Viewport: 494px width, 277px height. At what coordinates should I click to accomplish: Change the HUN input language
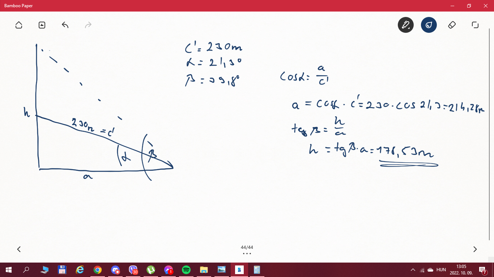pyautogui.click(x=441, y=270)
